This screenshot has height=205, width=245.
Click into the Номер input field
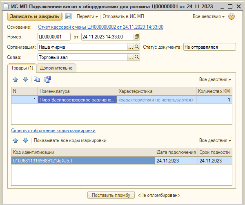54,37
